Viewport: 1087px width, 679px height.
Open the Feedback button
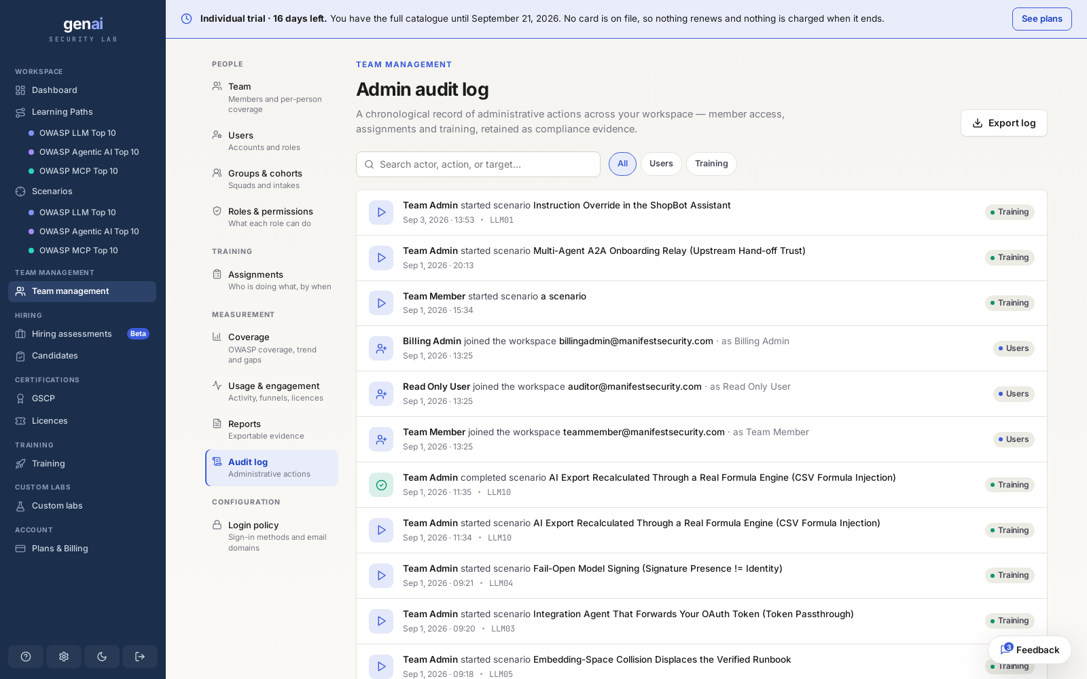tap(1030, 650)
